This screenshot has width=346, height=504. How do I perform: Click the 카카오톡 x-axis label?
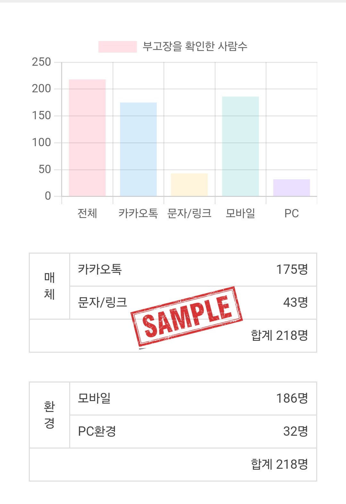pyautogui.click(x=138, y=213)
